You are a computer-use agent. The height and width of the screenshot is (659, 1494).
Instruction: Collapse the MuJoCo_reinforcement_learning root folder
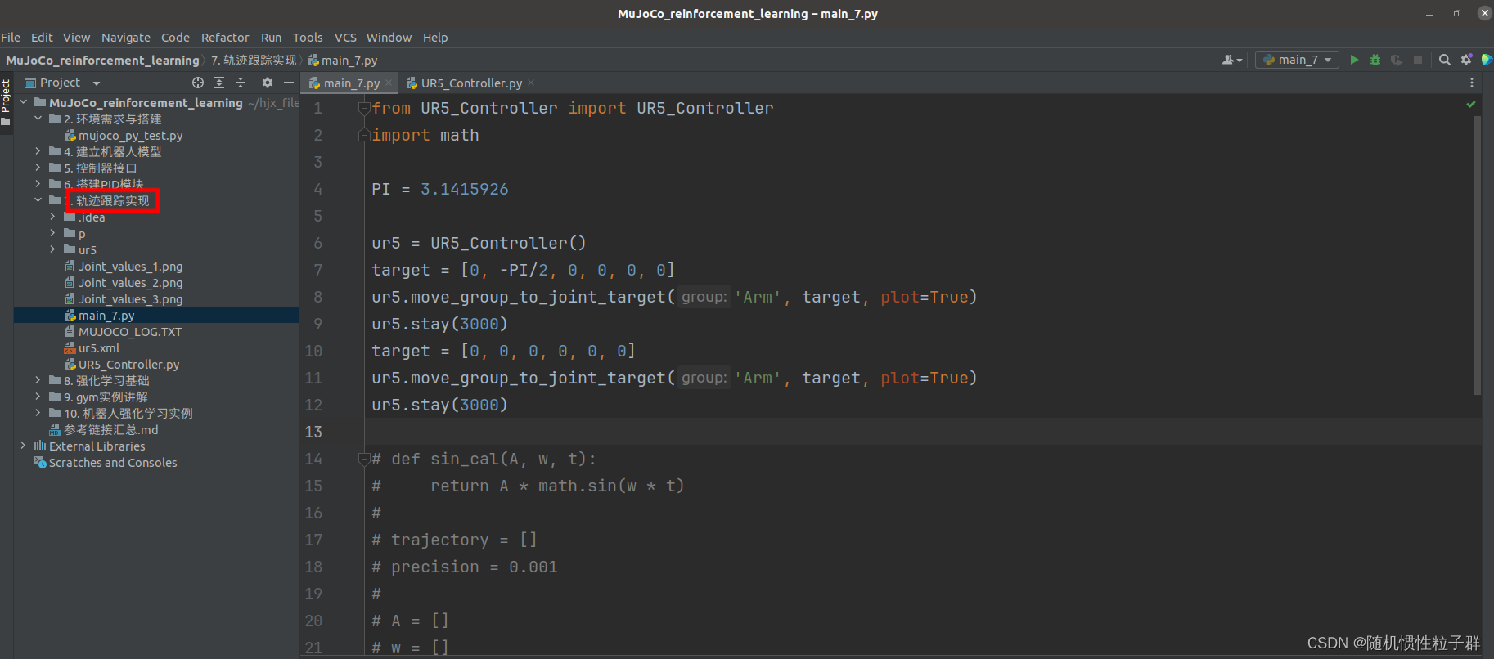[23, 102]
